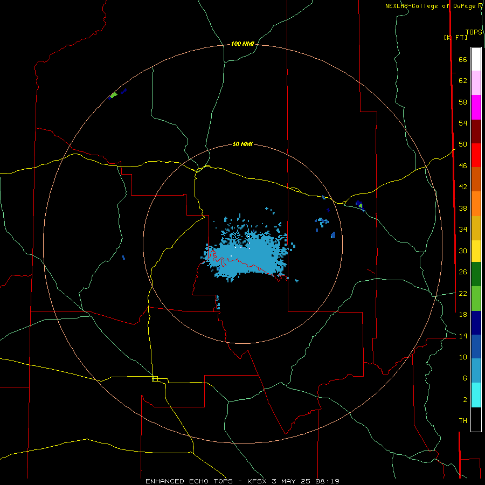Click the dark red legend swatch
485x485 pixels.
(476, 131)
